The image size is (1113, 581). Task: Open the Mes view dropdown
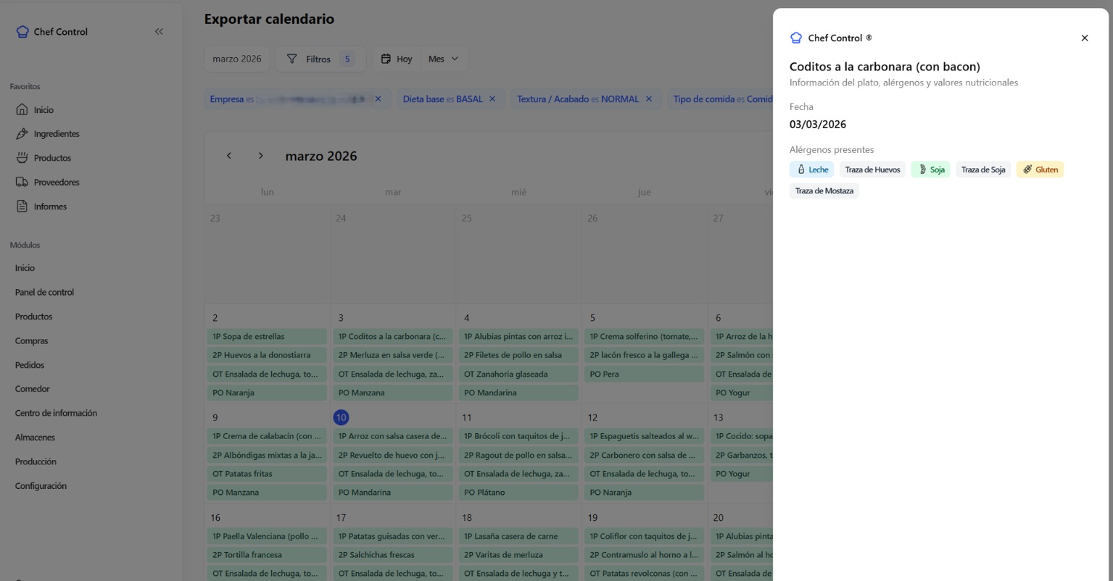coord(444,59)
